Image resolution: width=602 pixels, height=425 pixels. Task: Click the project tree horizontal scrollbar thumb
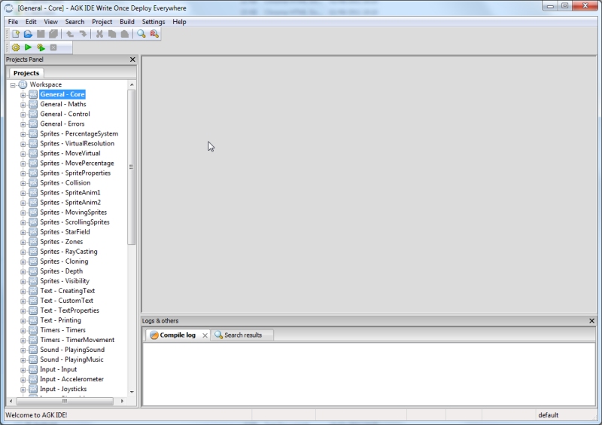click(x=65, y=401)
